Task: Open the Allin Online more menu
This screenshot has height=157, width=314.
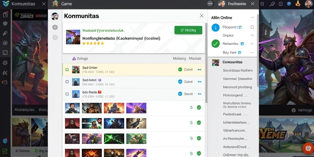Action: coord(252,17)
